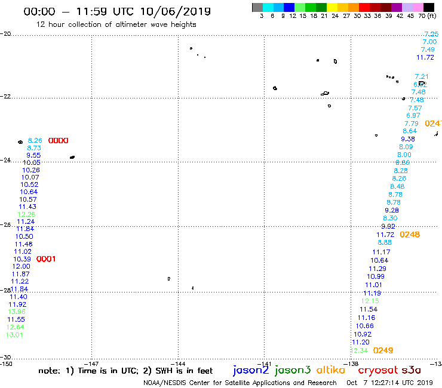Click wave height value '10.66'

tap(365, 326)
